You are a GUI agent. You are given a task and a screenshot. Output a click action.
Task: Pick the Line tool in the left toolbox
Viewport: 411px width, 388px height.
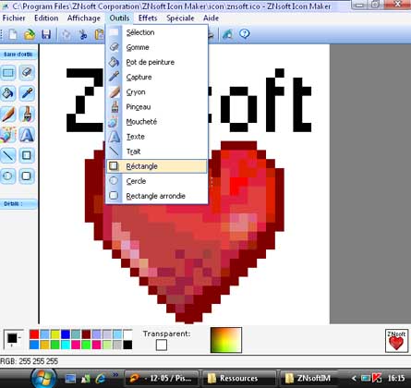tap(8, 155)
